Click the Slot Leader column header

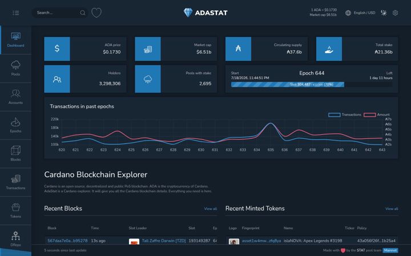pyautogui.click(x=138, y=228)
